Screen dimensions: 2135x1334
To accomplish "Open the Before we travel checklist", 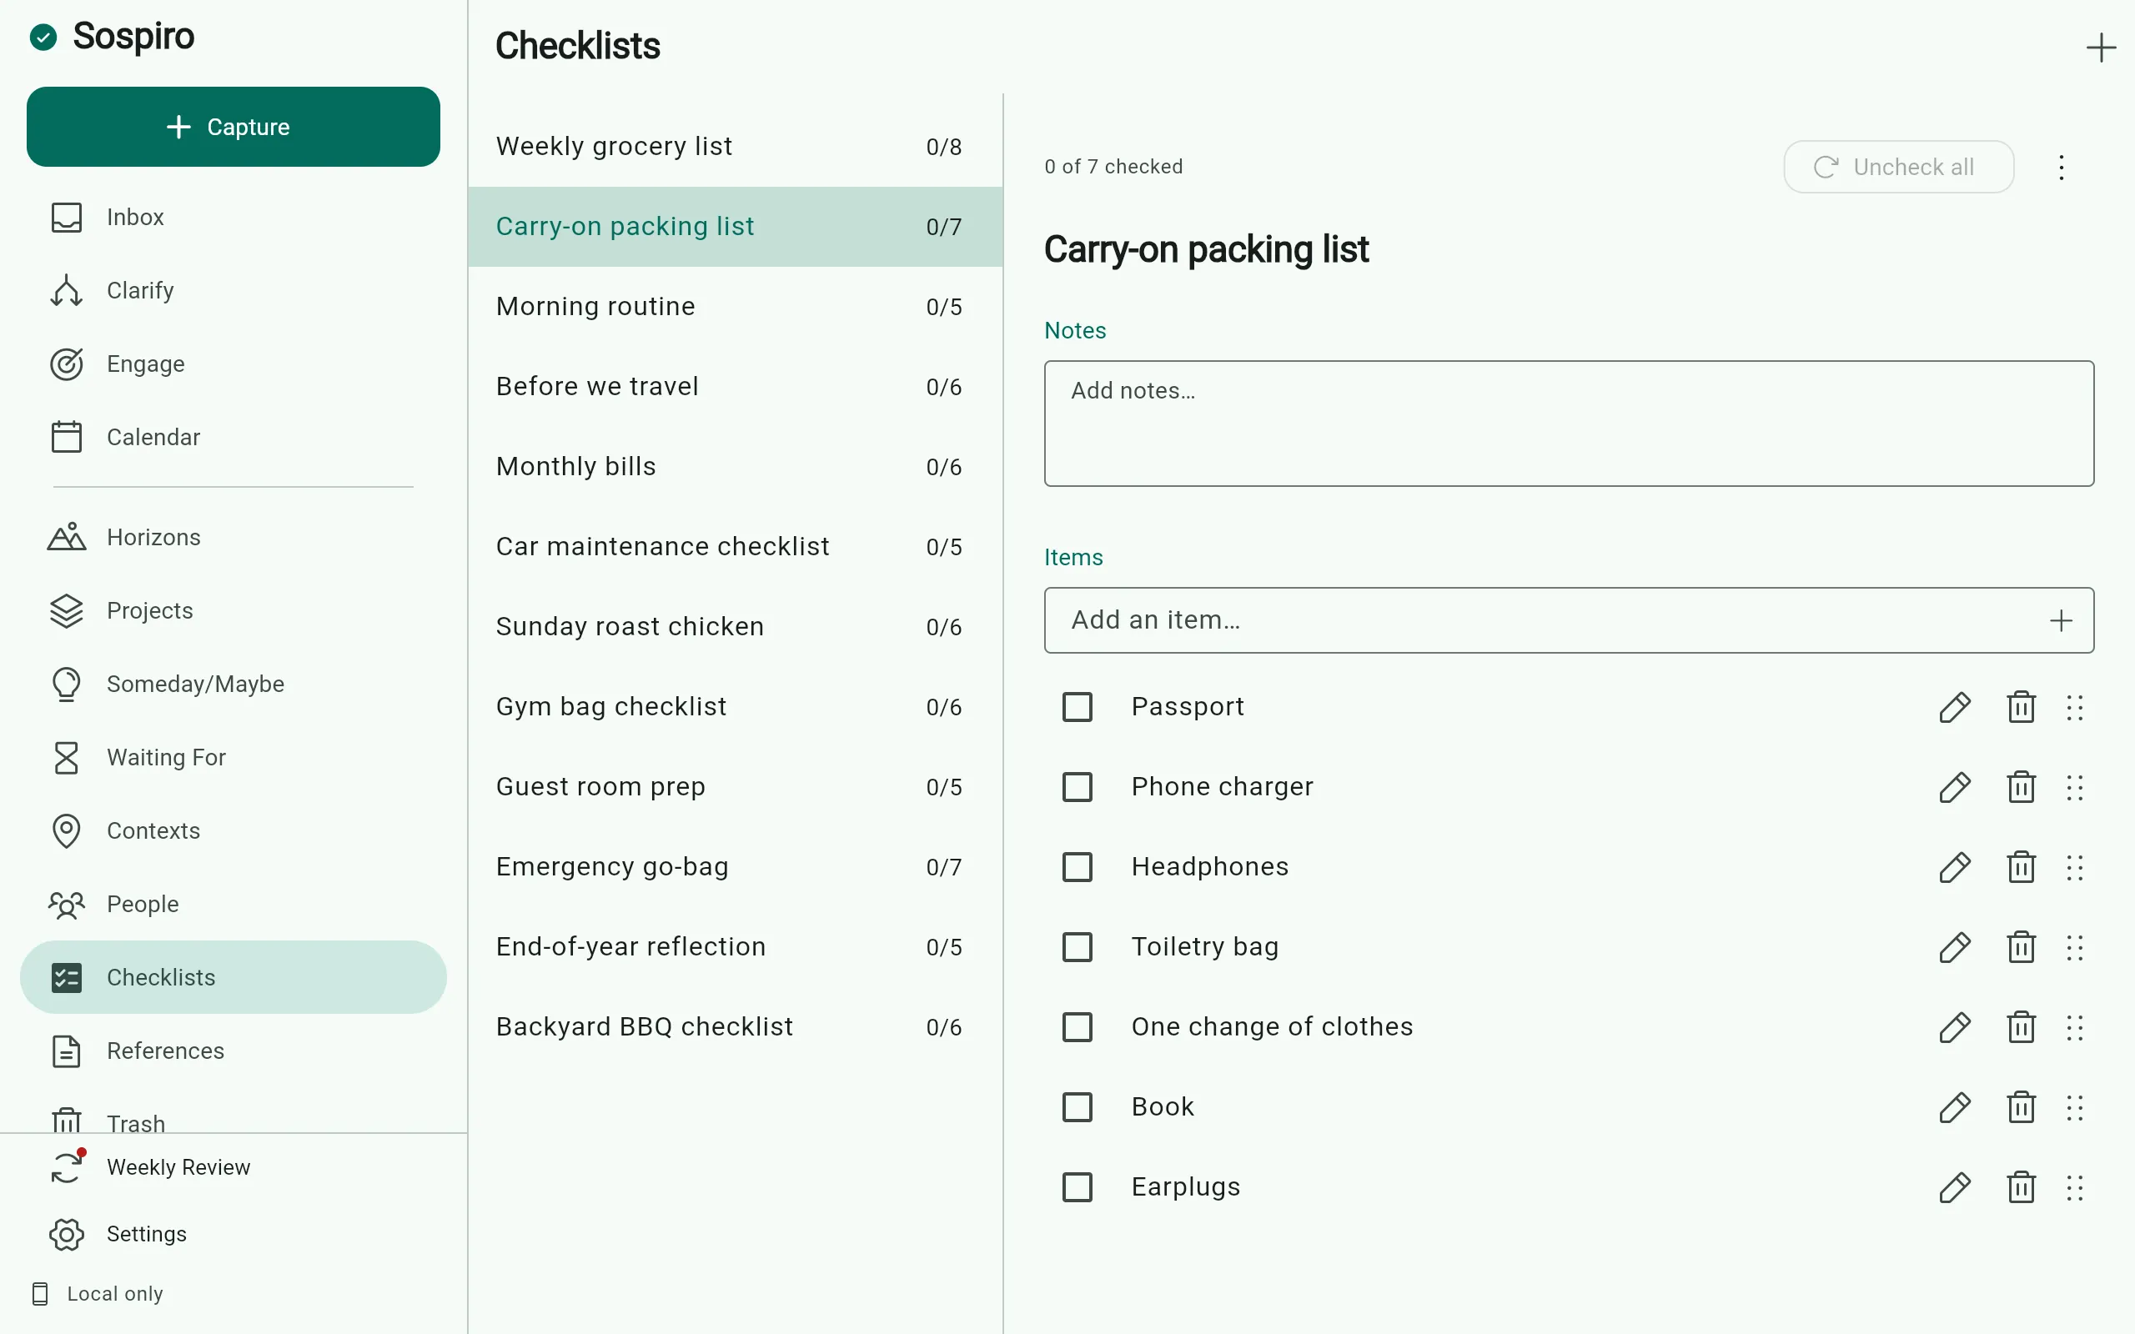I will 735,386.
